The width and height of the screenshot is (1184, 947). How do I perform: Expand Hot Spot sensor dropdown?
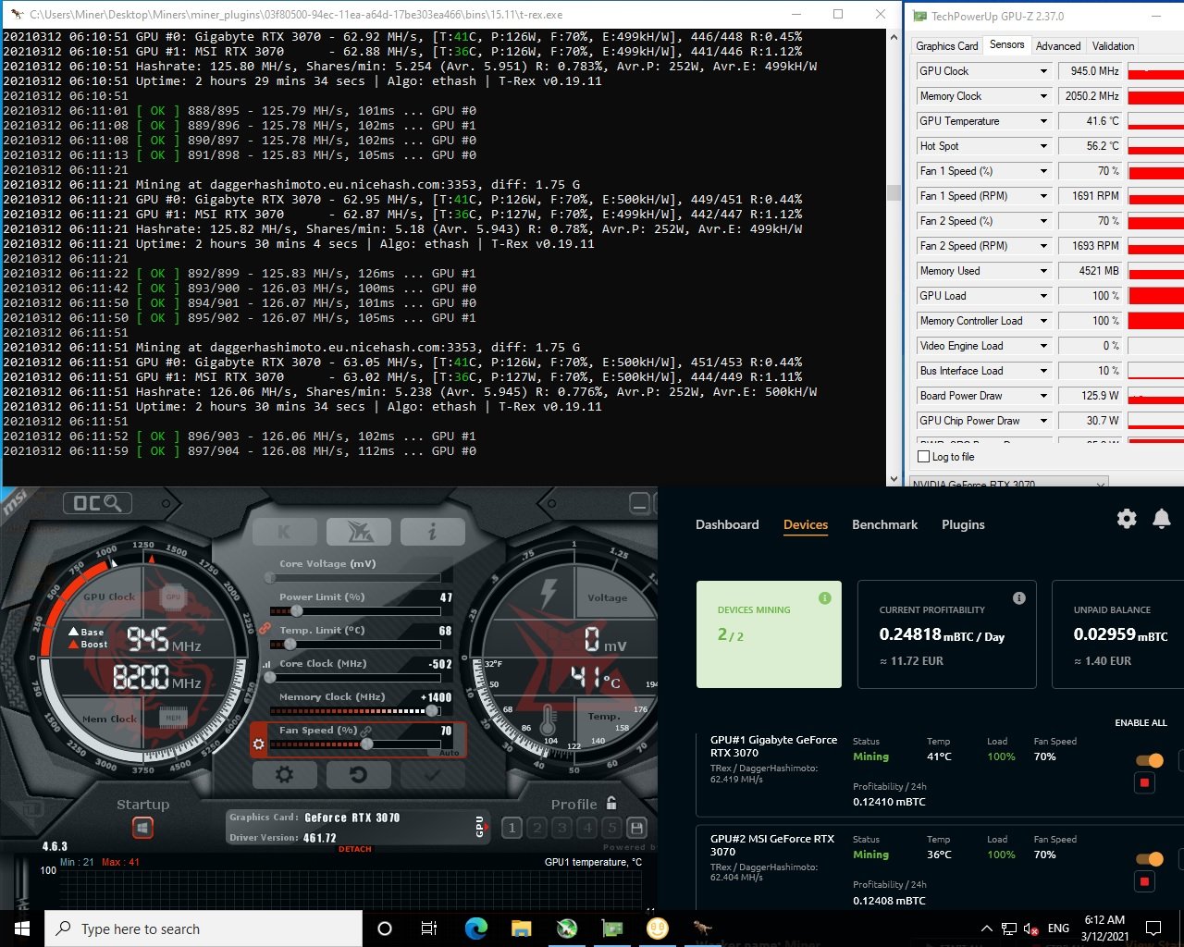[1043, 146]
